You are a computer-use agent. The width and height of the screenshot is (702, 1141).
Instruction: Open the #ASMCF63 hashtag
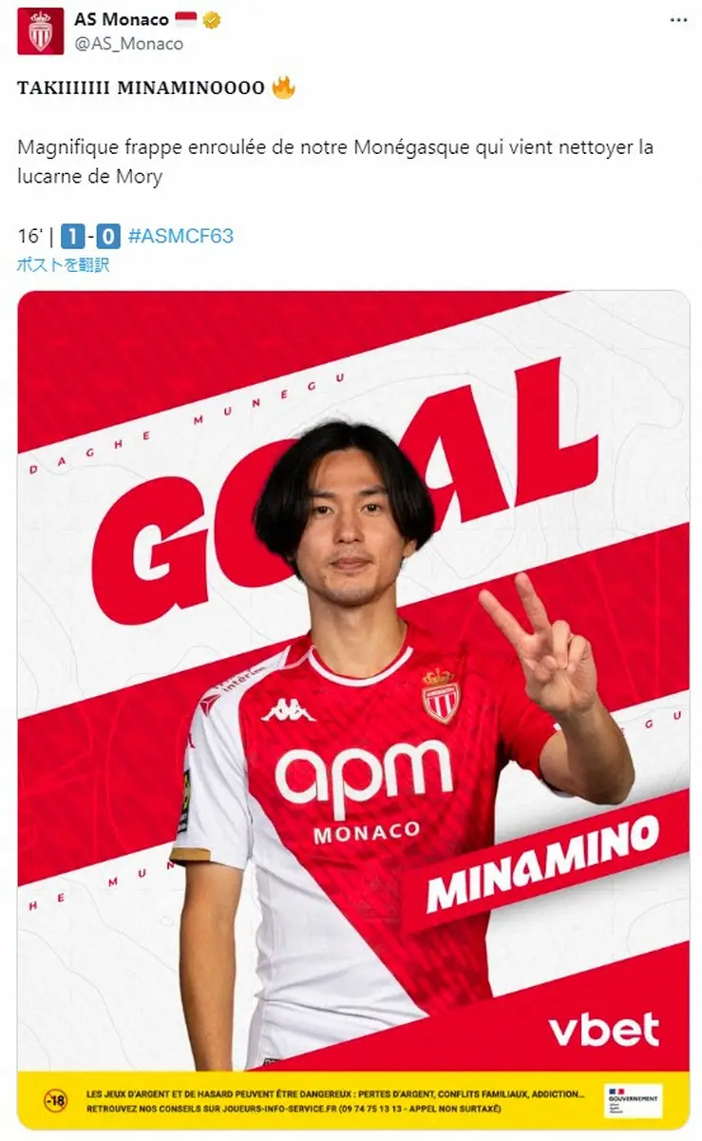pyautogui.click(x=180, y=236)
